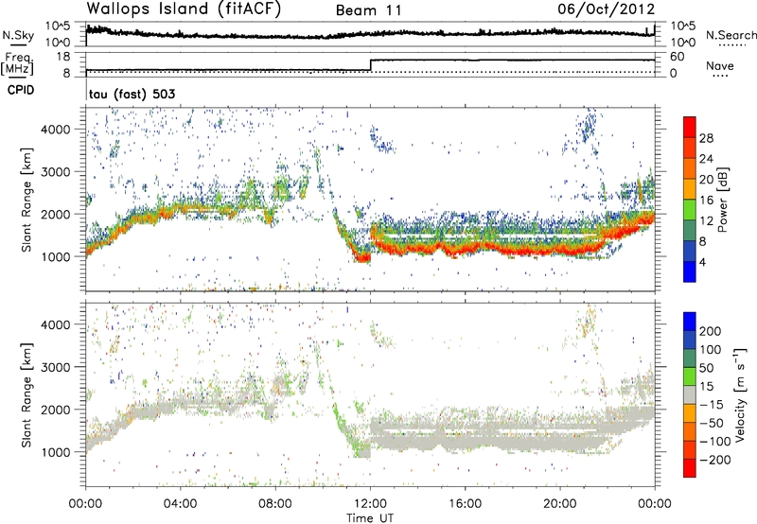Click the '12:00' time axis label
757x524 pixels.
[x=370, y=504]
